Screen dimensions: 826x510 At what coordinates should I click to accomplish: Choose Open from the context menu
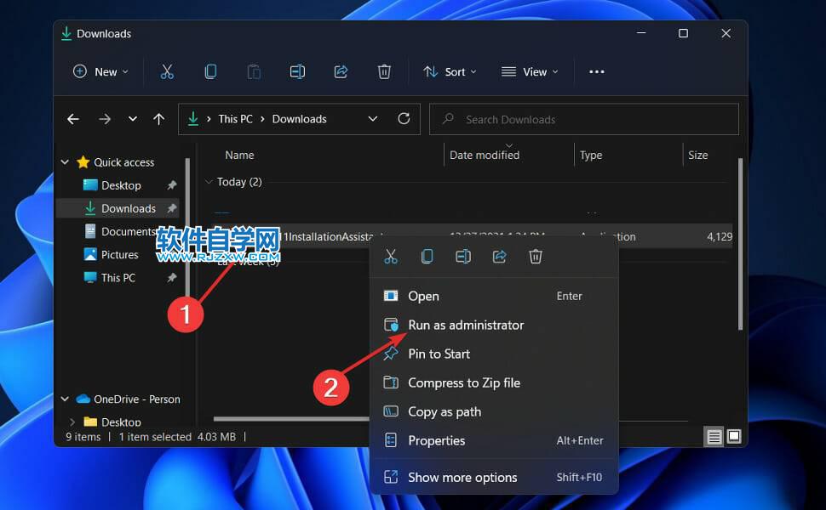(x=494, y=296)
